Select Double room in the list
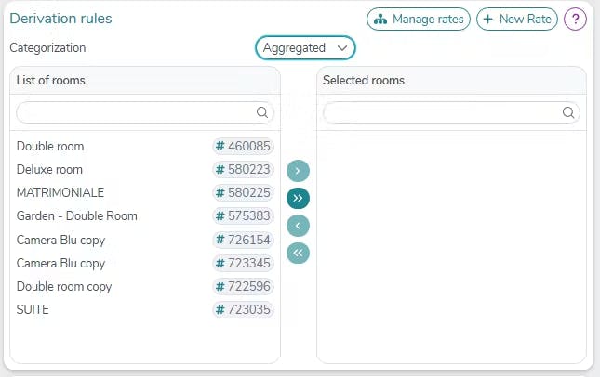This screenshot has width=600, height=377. [x=50, y=146]
